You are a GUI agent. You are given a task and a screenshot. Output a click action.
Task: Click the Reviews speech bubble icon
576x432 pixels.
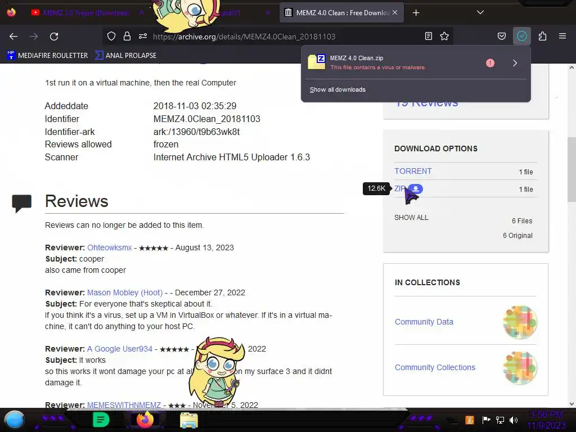tap(22, 203)
